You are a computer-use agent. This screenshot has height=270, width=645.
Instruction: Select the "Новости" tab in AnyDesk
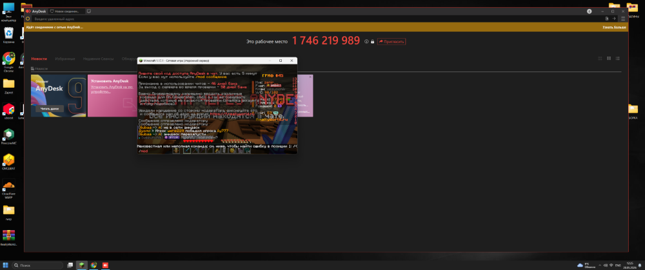point(39,59)
